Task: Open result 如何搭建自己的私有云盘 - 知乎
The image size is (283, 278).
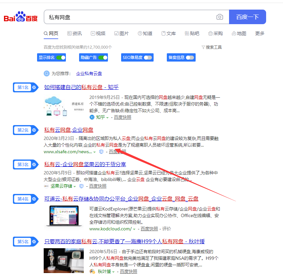Action: pos(81,87)
